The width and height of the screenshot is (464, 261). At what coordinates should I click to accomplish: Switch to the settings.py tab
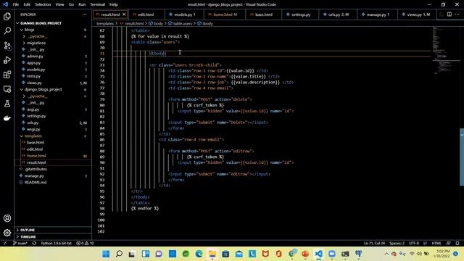(x=300, y=14)
